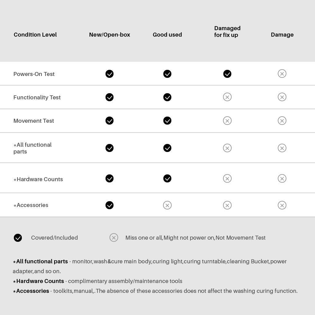Click the Damage column Powers-On Test X icon
The image size is (315, 315).
[282, 74]
